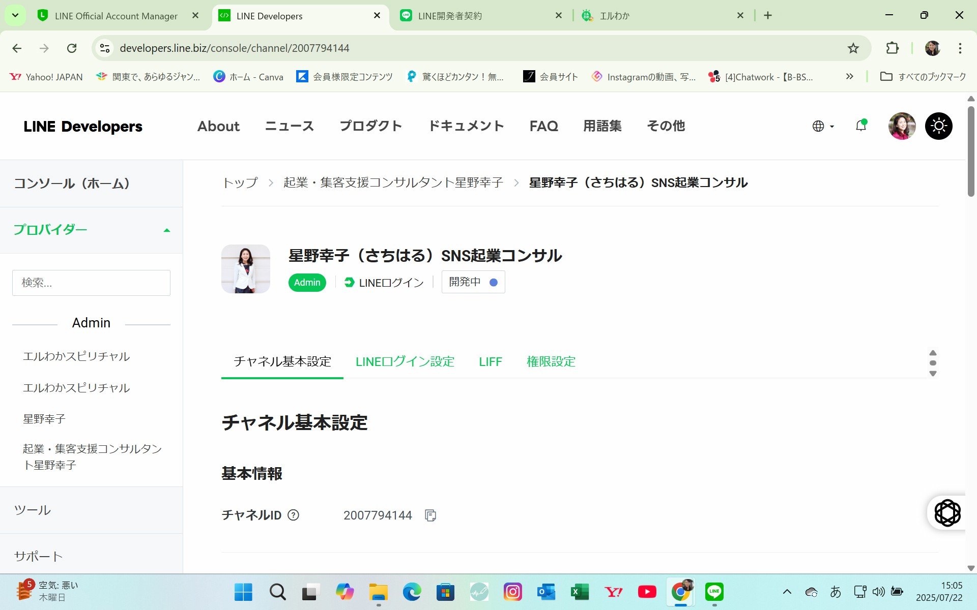Open the tab search dropdown arrow
This screenshot has width=977, height=610.
pos(15,15)
